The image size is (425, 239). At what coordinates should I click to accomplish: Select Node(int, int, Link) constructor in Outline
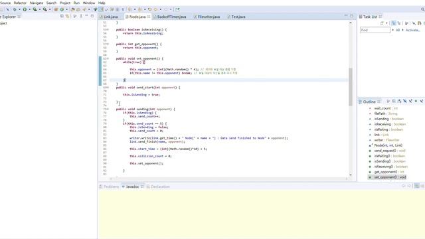click(388, 145)
